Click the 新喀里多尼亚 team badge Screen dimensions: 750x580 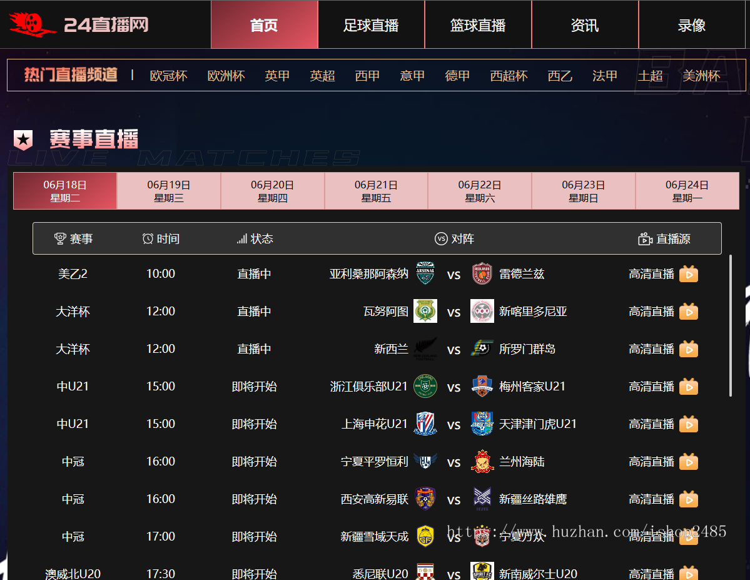tap(482, 311)
